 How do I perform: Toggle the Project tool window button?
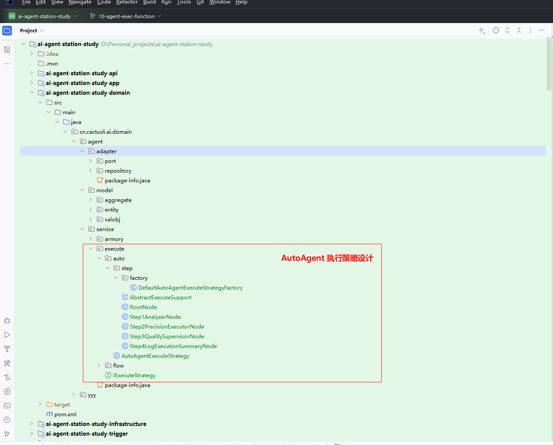coord(7,31)
